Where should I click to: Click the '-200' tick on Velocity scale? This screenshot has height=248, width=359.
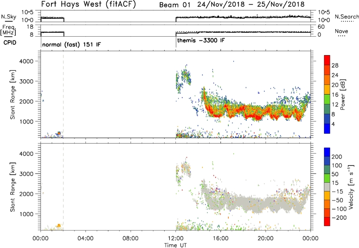point(339,218)
